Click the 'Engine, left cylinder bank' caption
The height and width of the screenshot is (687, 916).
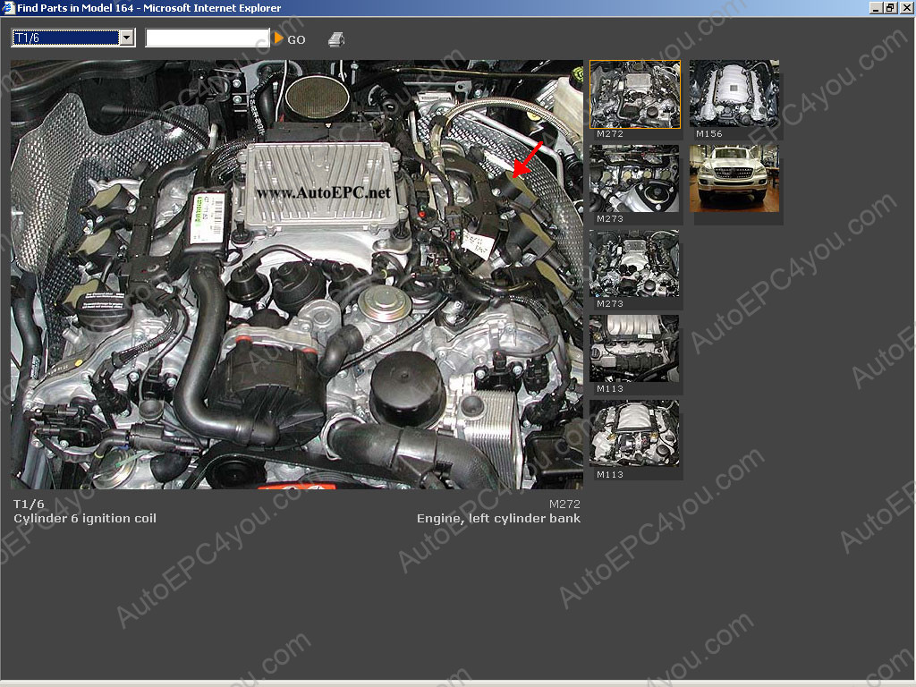coord(498,519)
